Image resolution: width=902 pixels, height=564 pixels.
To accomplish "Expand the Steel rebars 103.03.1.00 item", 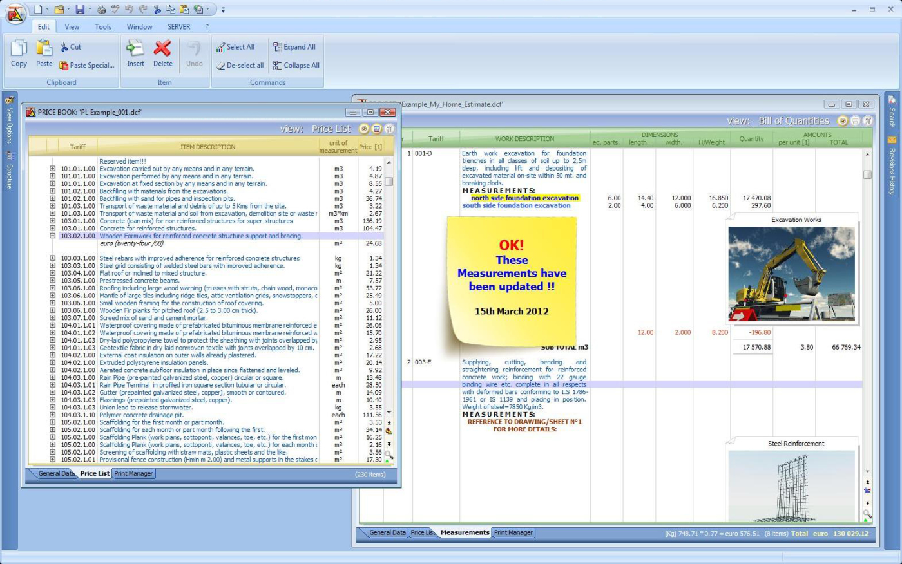I will 53,258.
